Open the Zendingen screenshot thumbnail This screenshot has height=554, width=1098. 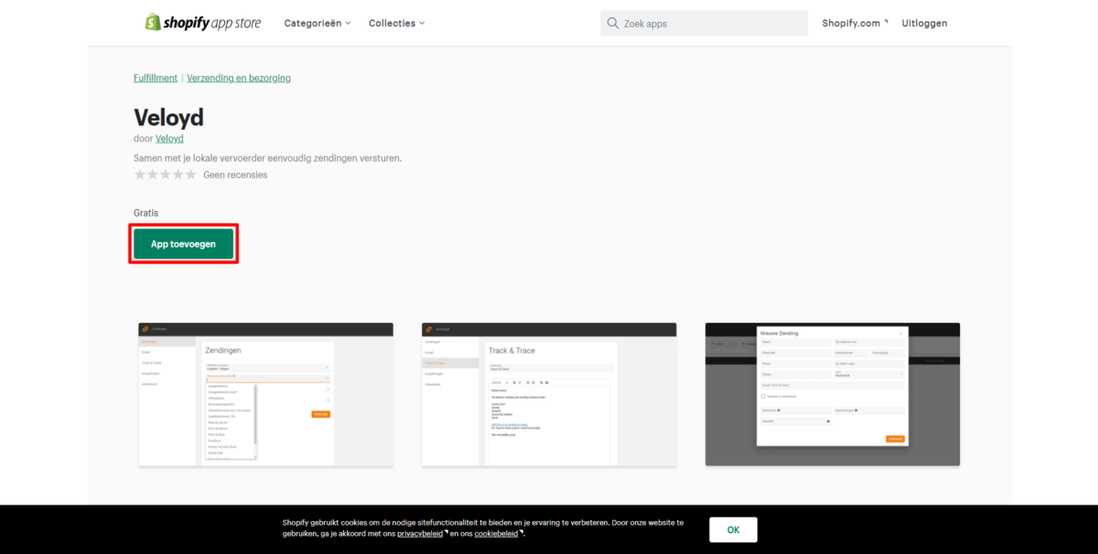point(265,394)
